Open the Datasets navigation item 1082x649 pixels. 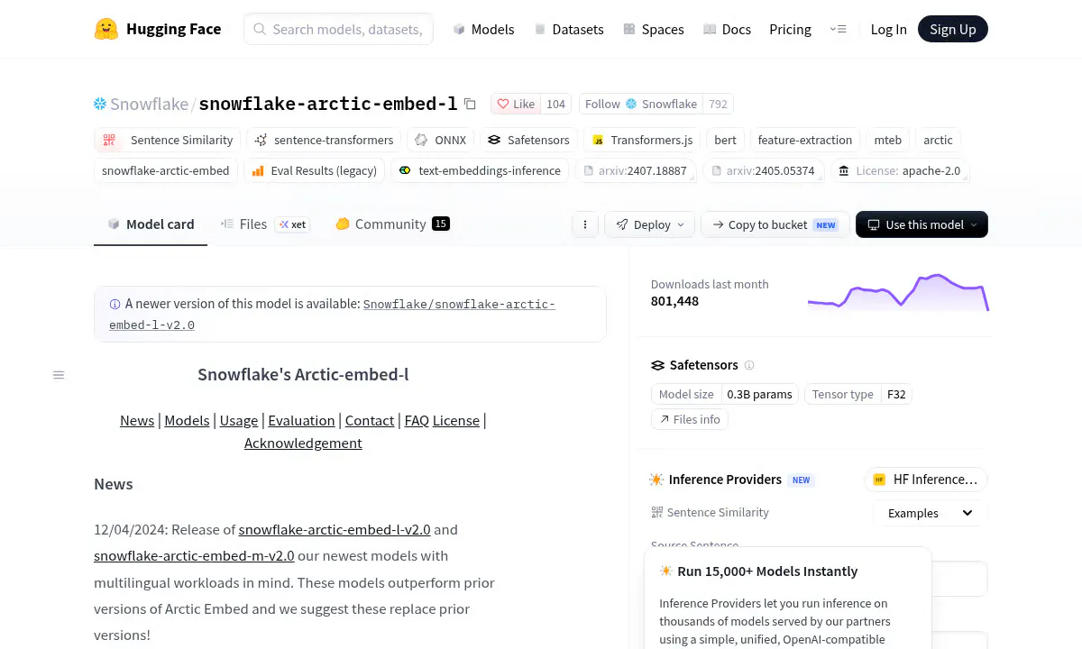pyautogui.click(x=569, y=29)
